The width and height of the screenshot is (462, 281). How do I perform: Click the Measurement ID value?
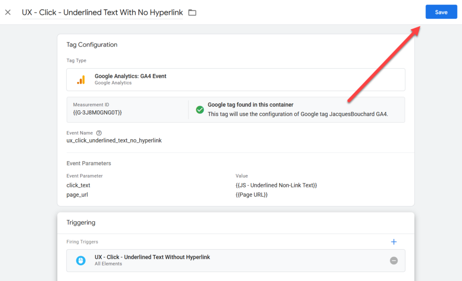[x=97, y=112]
